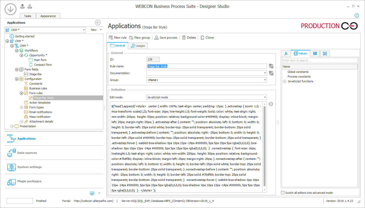Switch to the Appearance tab
Image resolution: width=365 pixels, height=208 pixels.
pyautogui.click(x=48, y=16)
